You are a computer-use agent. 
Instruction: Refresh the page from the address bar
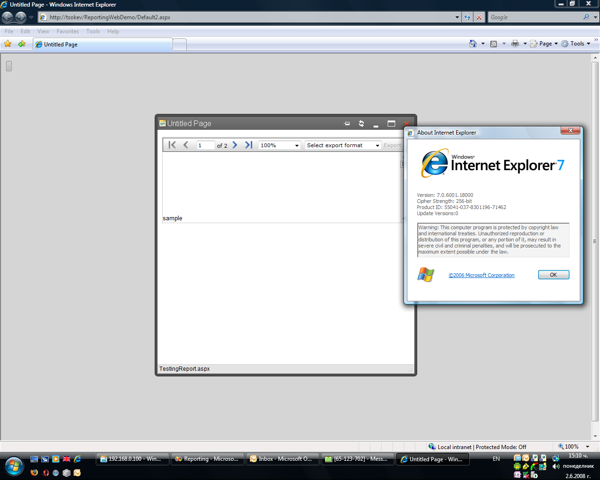tap(467, 17)
